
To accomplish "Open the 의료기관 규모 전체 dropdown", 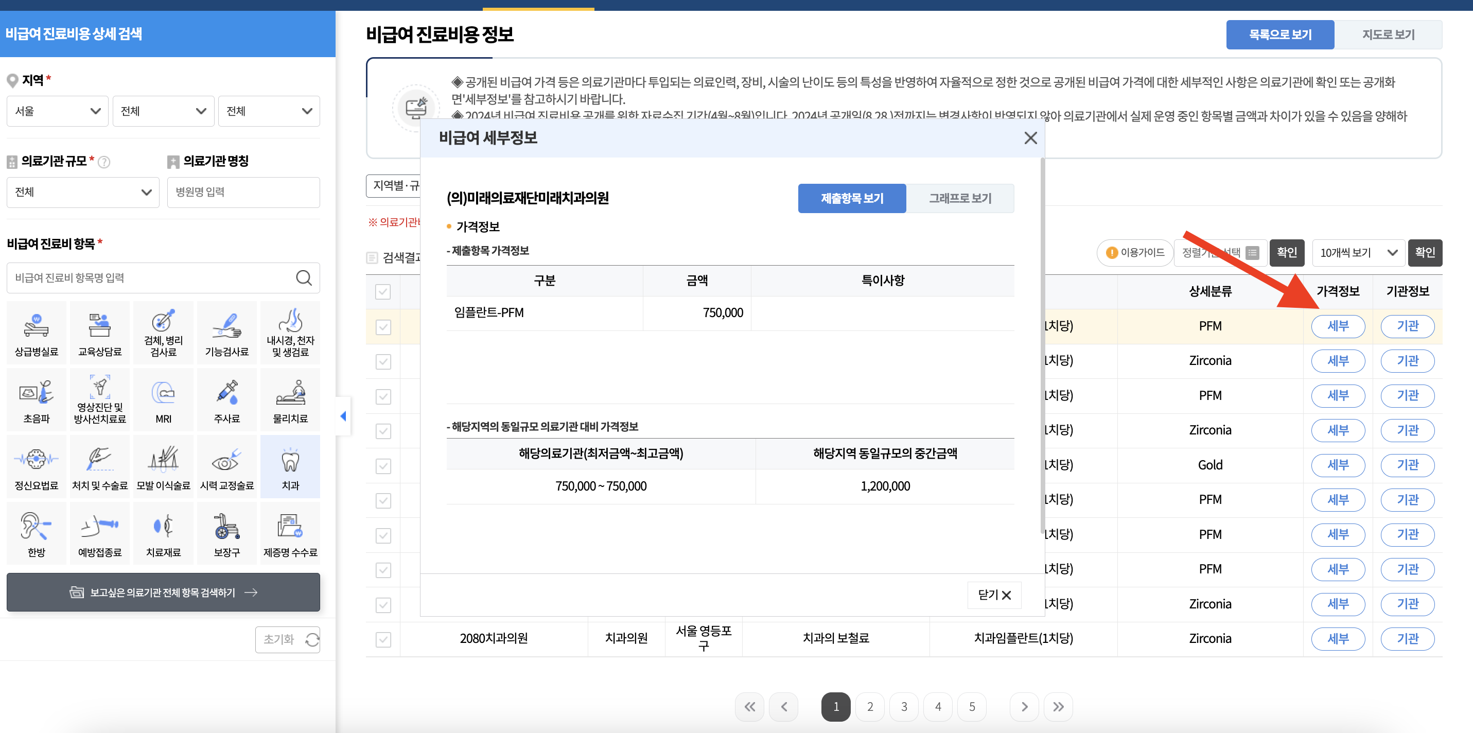I will 83,192.
